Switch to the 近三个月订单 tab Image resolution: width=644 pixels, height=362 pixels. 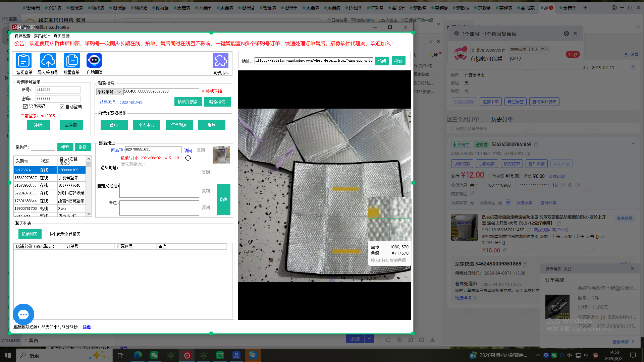pos(463,119)
